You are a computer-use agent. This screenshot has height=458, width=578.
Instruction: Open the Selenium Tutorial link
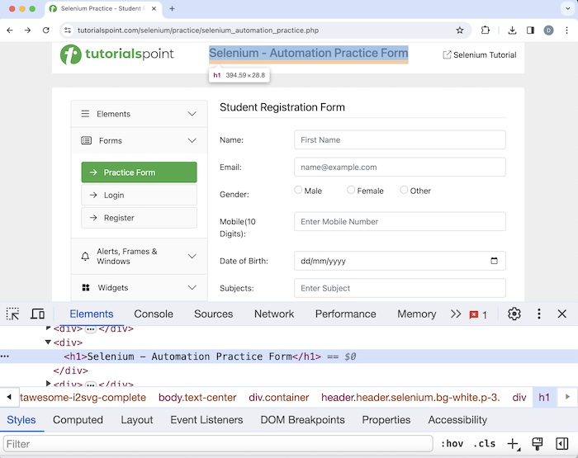480,55
